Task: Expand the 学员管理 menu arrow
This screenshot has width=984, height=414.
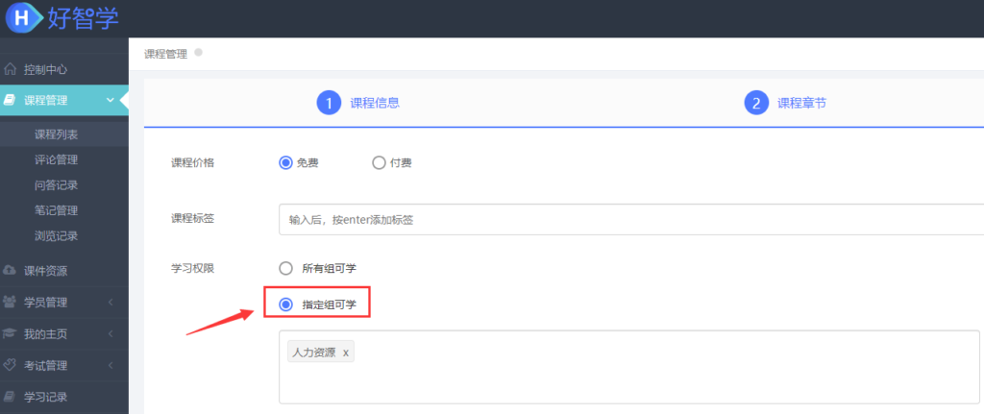Action: coord(111,303)
